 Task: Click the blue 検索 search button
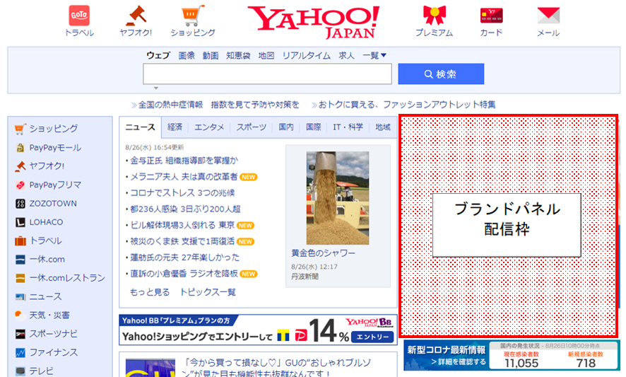pyautogui.click(x=441, y=74)
